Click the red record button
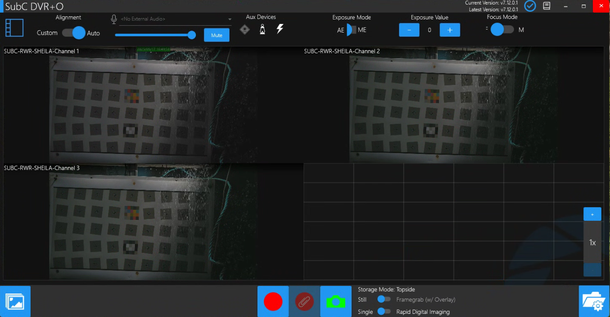This screenshot has height=317, width=610. click(x=273, y=301)
